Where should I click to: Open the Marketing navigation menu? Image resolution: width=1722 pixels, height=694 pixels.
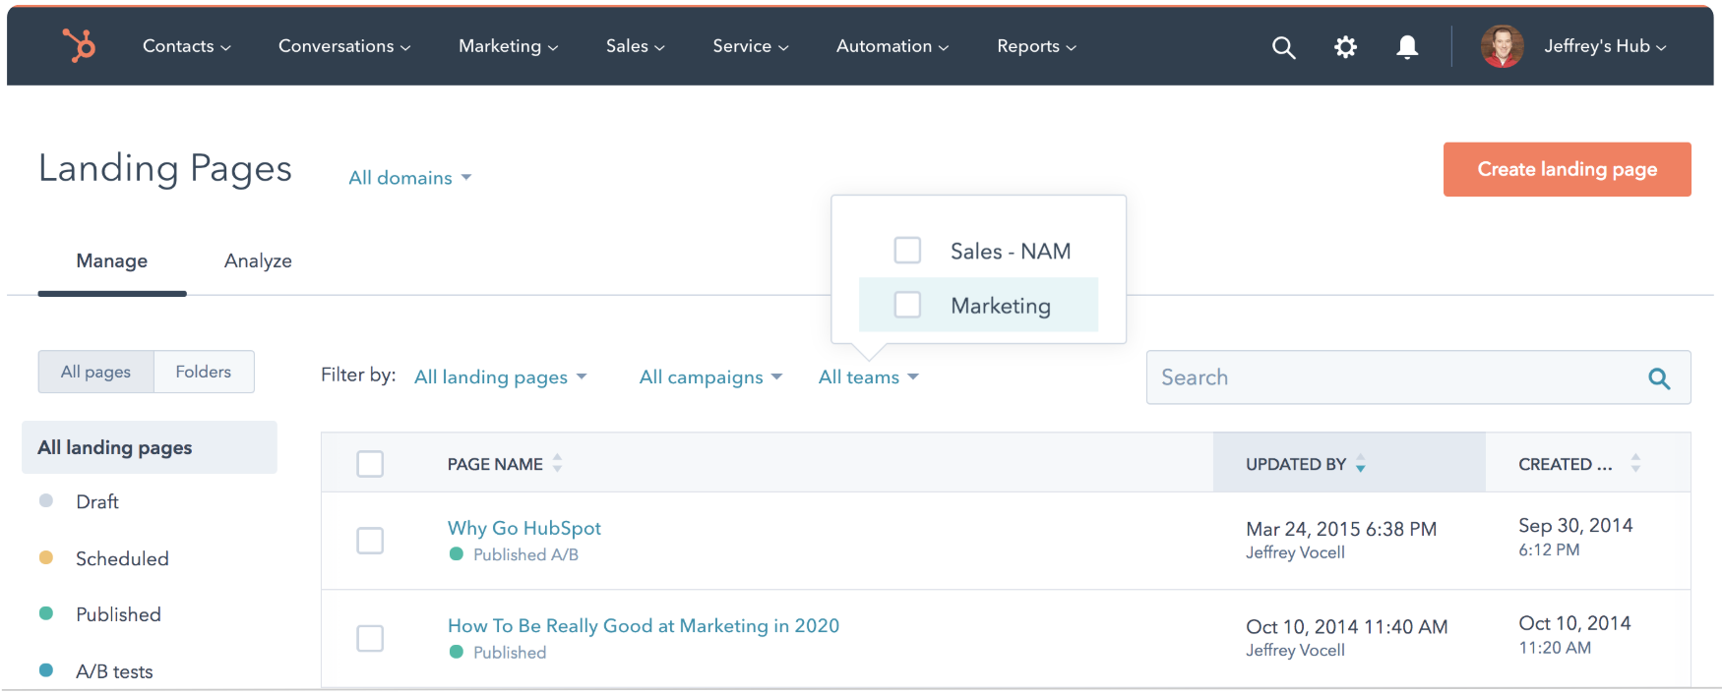508,46
